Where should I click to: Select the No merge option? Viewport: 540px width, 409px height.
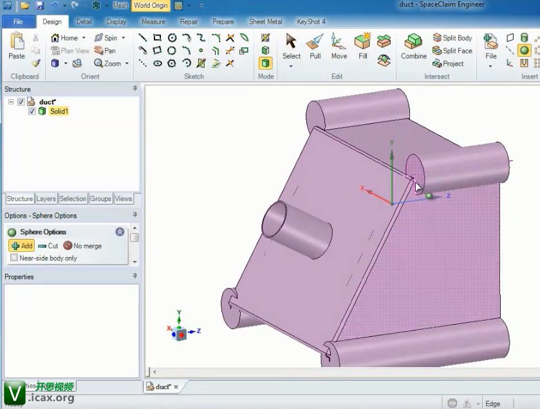coord(82,246)
